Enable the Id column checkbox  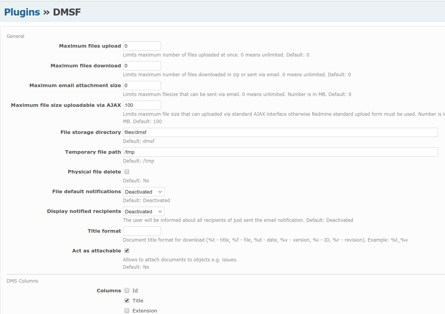coord(126,290)
